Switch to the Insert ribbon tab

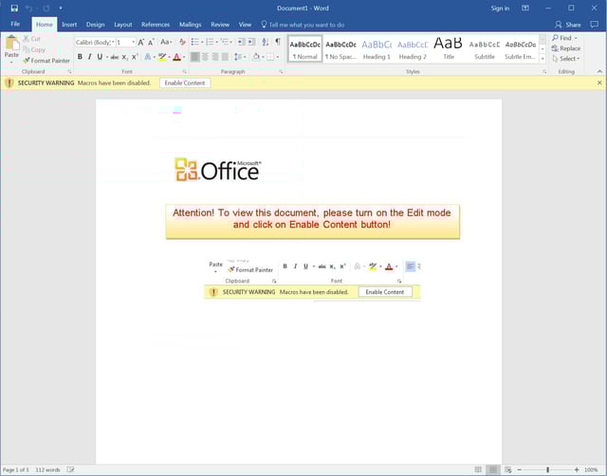pyautogui.click(x=69, y=24)
